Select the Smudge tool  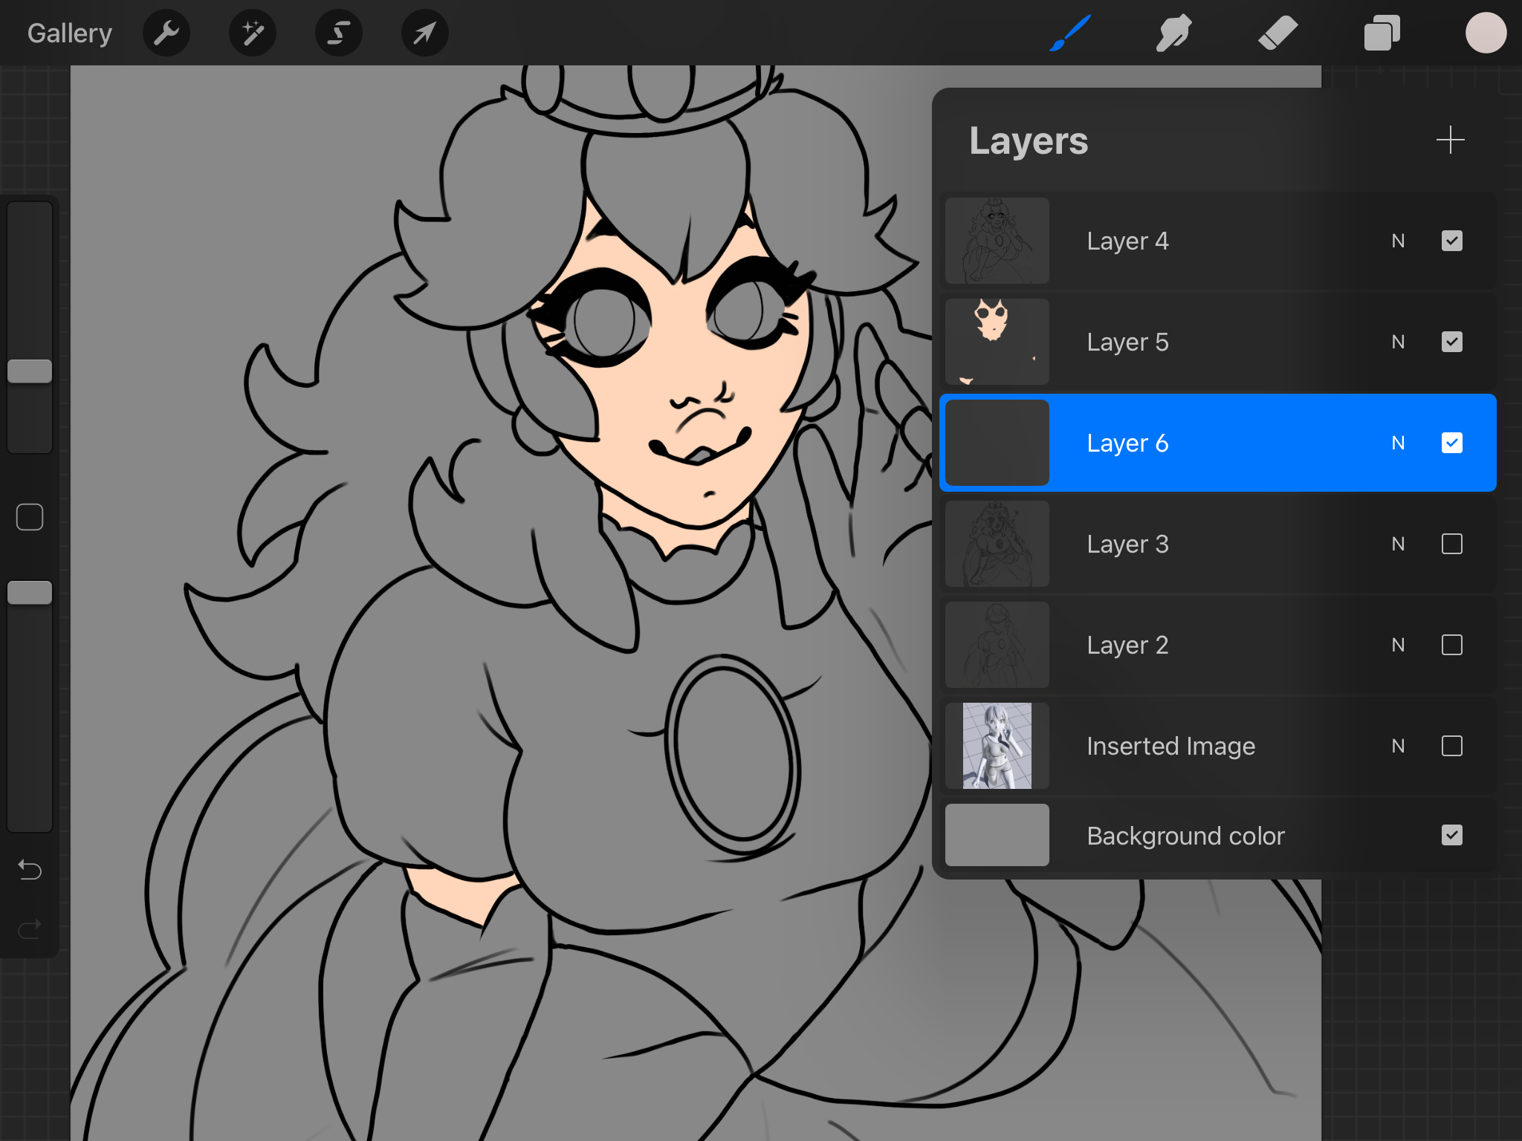(1174, 33)
